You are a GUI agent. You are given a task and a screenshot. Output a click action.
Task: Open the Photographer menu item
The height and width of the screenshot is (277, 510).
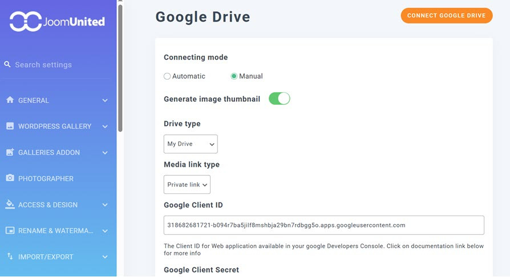click(x=46, y=179)
